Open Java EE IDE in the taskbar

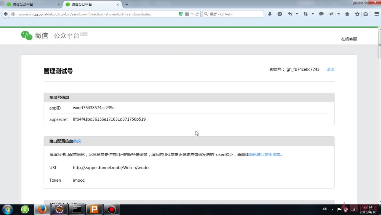[x=60, y=209]
